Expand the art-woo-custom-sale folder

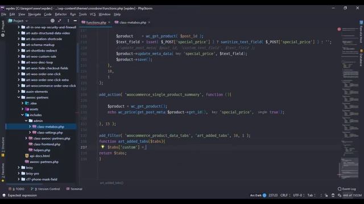tap(19, 56)
